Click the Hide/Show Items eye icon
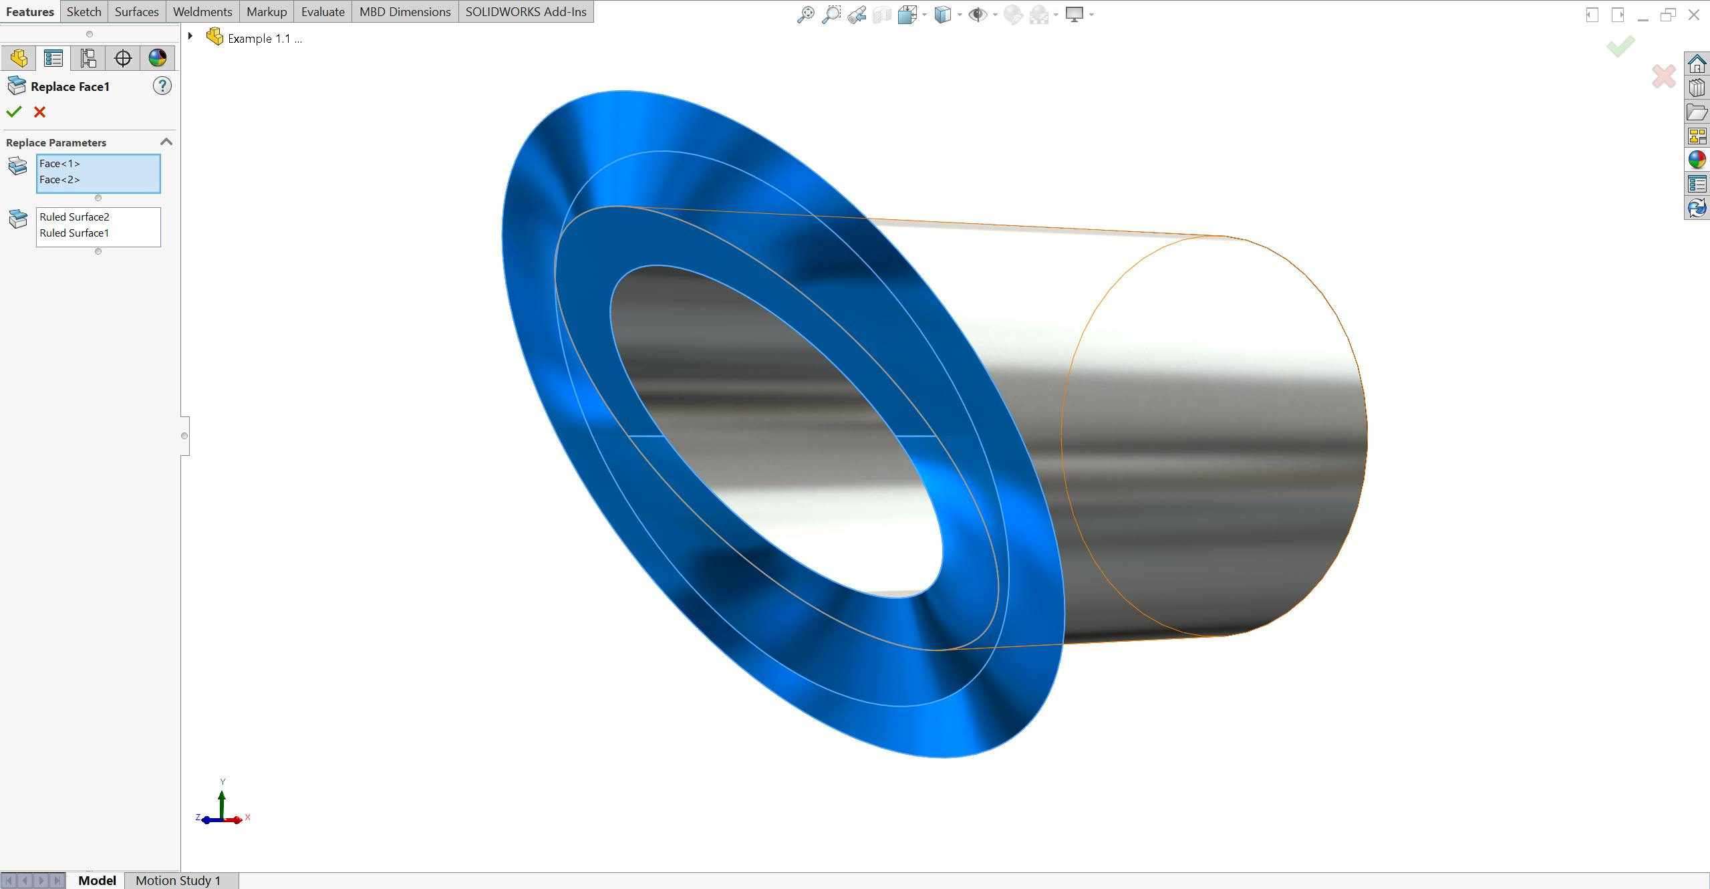This screenshot has height=889, width=1710. click(978, 13)
